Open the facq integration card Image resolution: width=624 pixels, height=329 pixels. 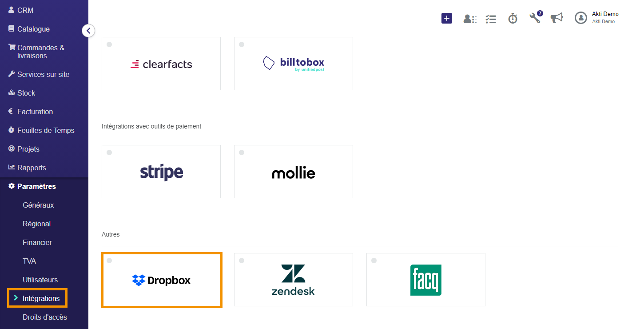point(426,280)
